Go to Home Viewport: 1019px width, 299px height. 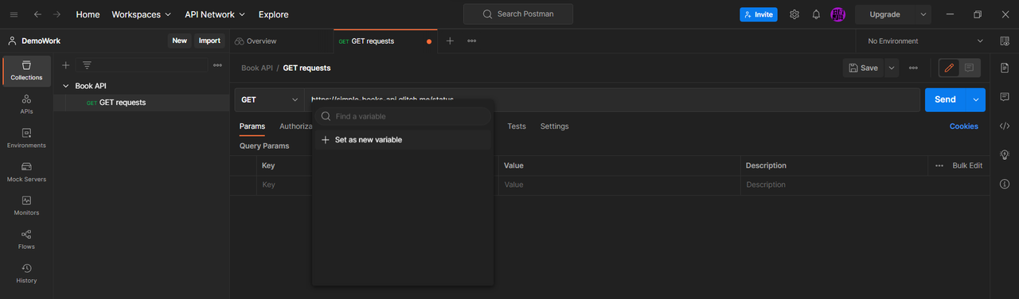coord(88,14)
